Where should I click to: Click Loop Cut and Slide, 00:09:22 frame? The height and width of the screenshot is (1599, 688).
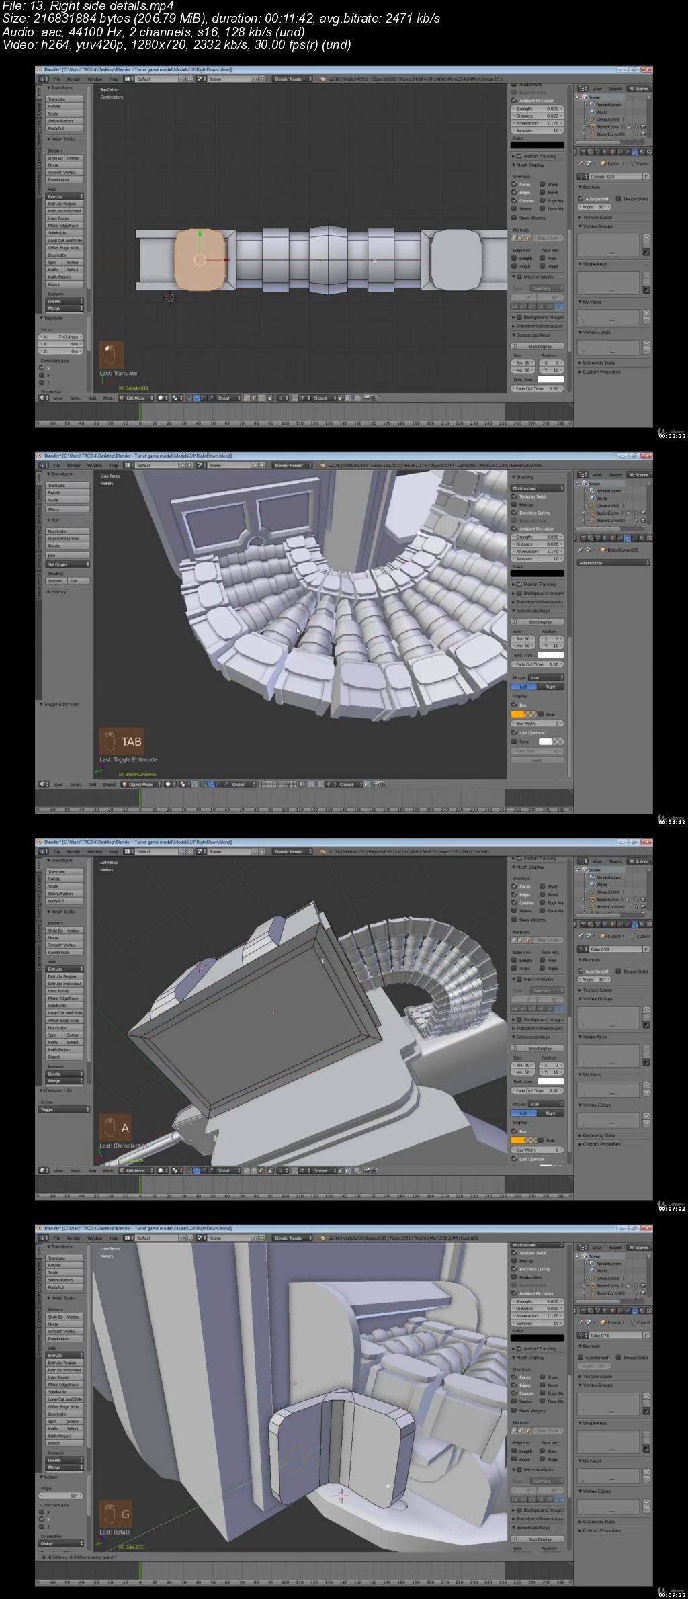[x=64, y=1399]
